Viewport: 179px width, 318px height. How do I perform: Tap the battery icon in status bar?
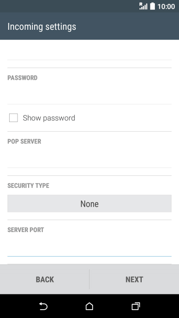coord(152,6)
